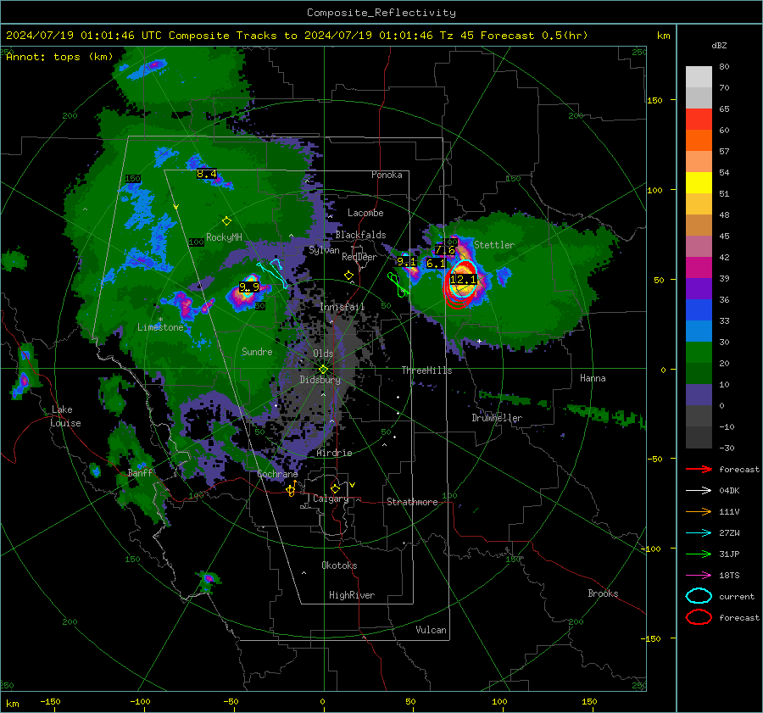Select the Lacombe town label
Image resolution: width=763 pixels, height=713 pixels.
point(365,213)
